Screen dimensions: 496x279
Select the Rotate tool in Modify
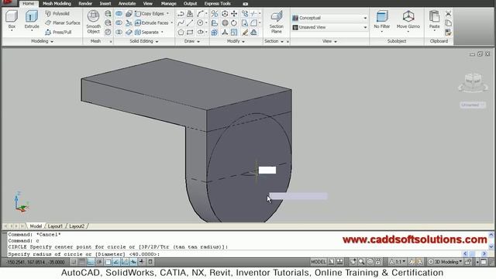234,22
